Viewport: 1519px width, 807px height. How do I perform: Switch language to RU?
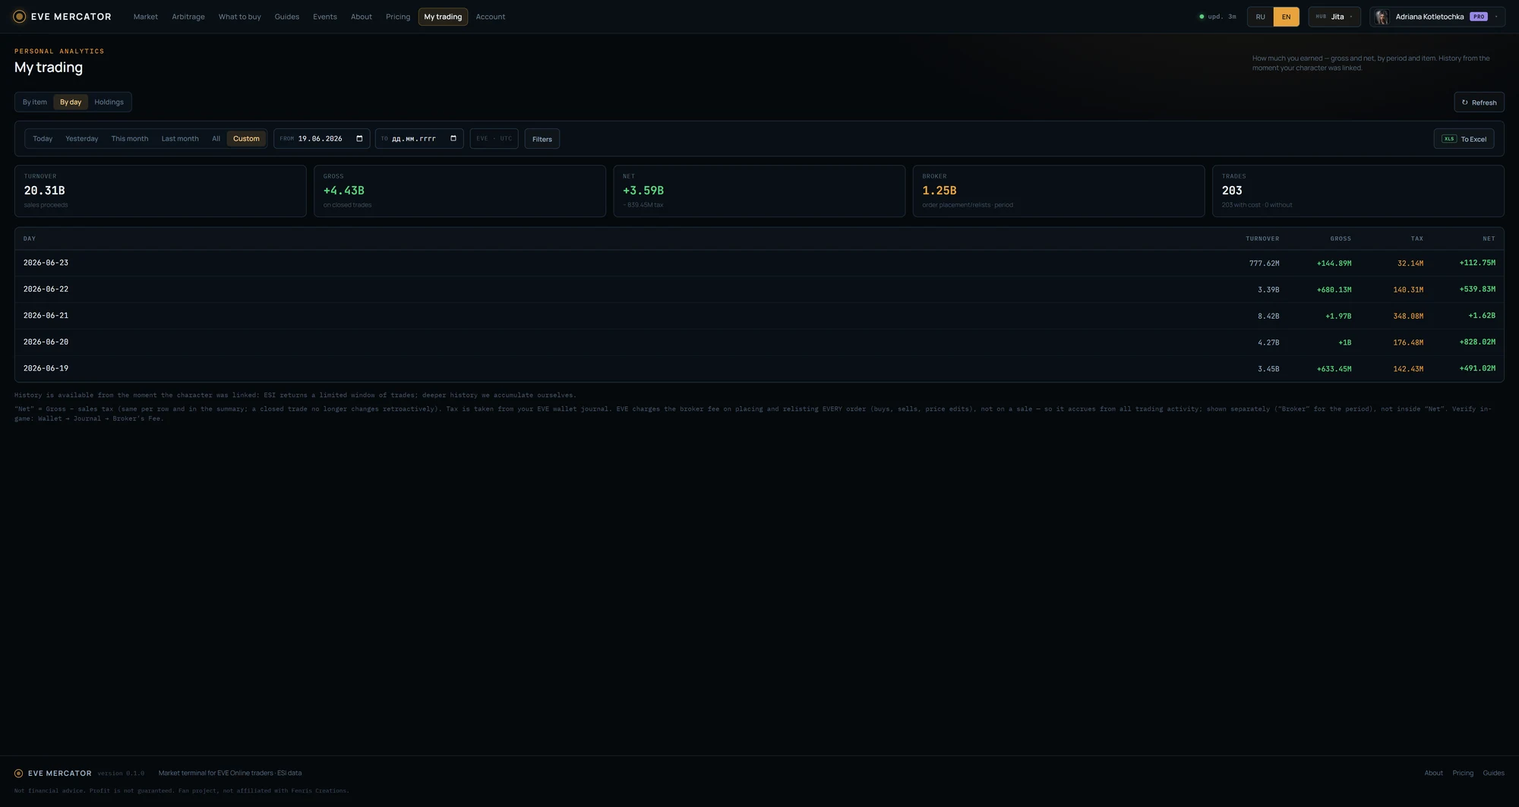[1261, 17]
